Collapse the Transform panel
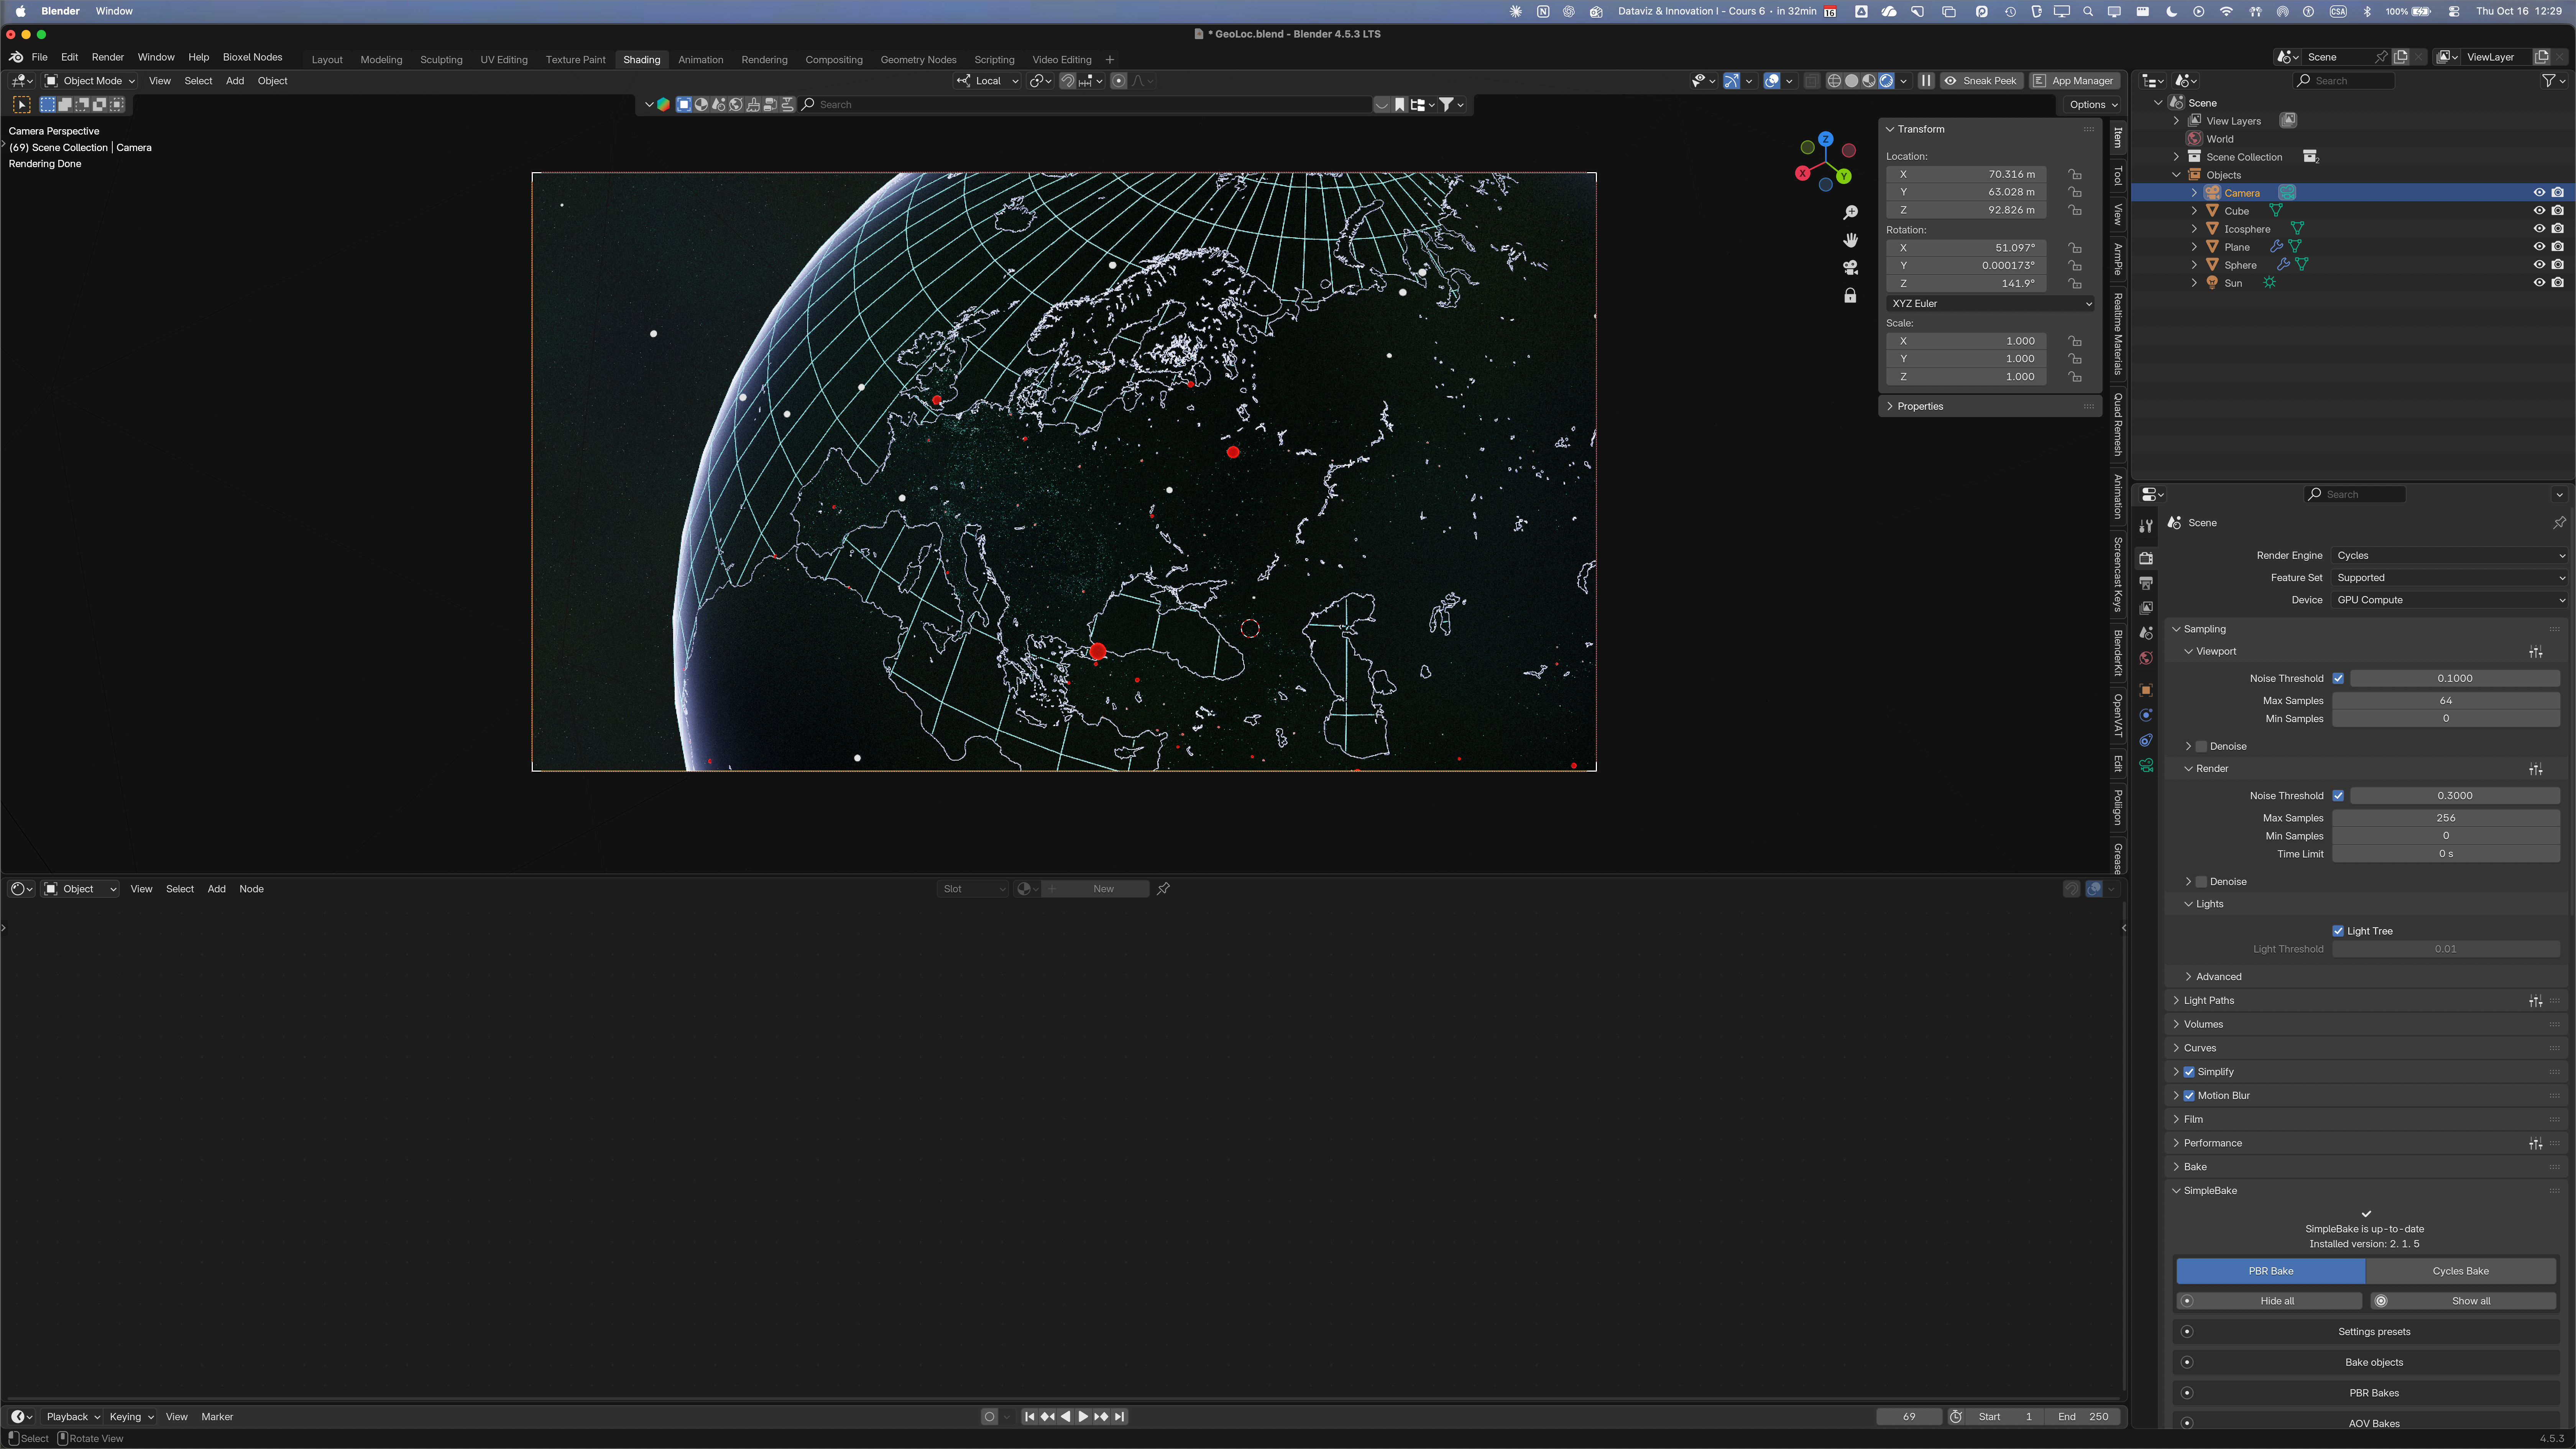This screenshot has width=2576, height=1449. pyautogui.click(x=1890, y=129)
